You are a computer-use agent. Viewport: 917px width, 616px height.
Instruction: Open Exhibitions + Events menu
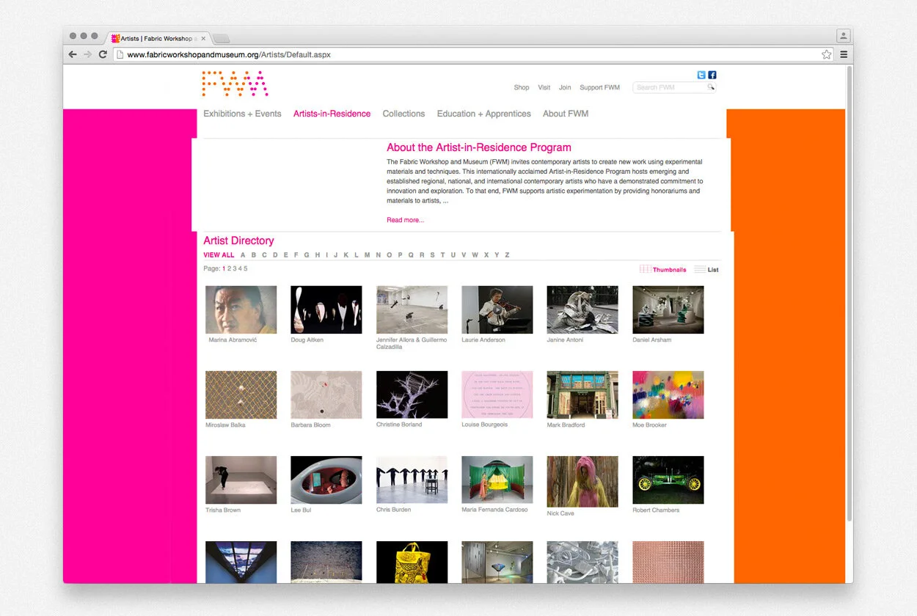(x=242, y=114)
